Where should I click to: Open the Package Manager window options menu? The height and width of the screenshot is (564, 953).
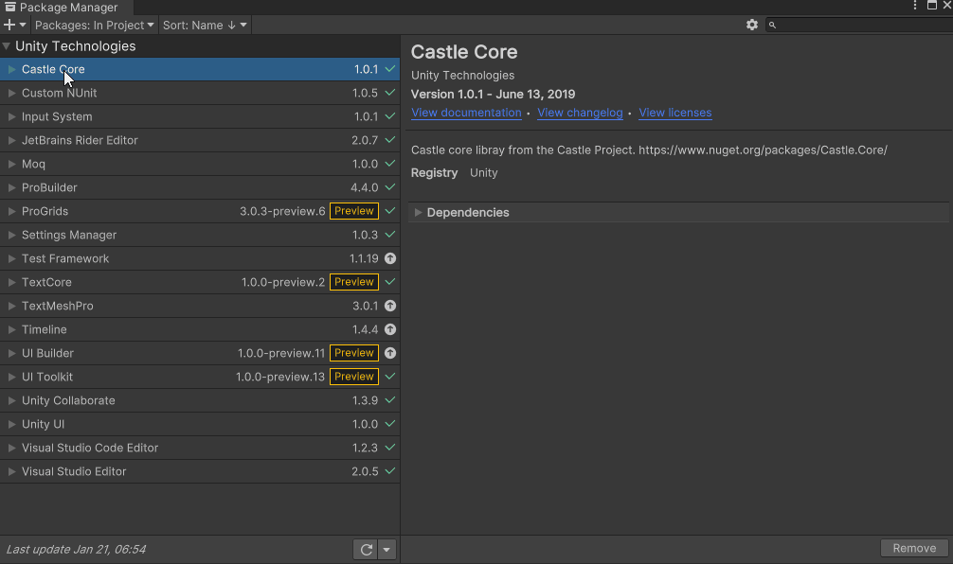(915, 7)
